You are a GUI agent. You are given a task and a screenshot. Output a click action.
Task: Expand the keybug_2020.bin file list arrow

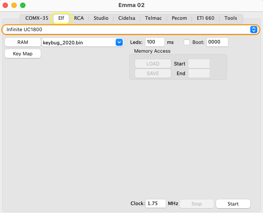119,42
